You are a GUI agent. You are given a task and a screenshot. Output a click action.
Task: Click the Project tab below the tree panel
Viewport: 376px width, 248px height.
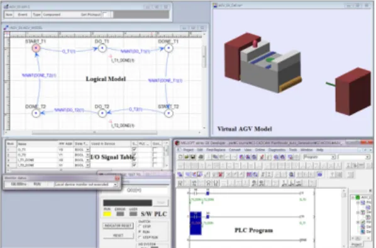click(357, 245)
